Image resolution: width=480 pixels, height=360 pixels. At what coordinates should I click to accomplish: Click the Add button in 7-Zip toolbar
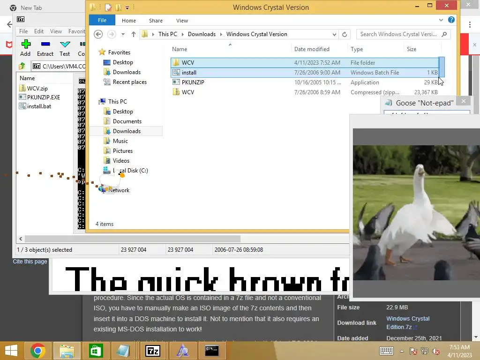pos(25,48)
